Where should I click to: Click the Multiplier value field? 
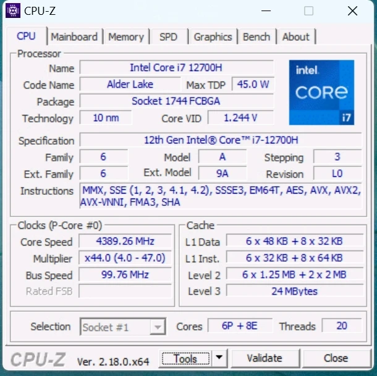(125, 258)
